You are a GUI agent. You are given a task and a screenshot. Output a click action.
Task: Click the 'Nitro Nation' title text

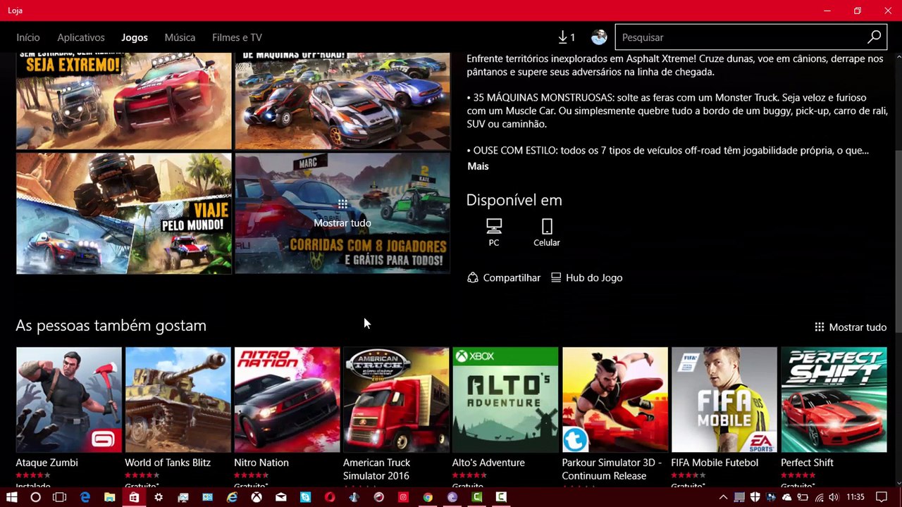[261, 463]
